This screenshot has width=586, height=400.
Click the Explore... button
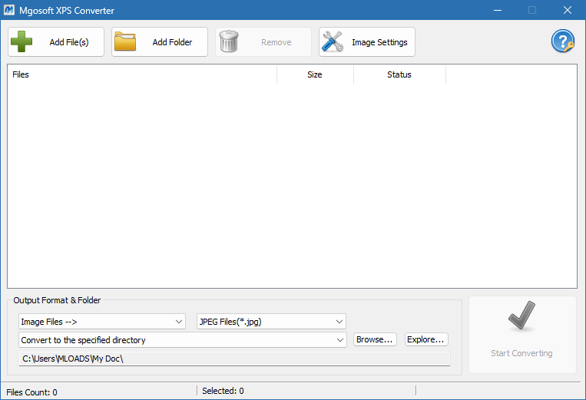[x=426, y=339]
